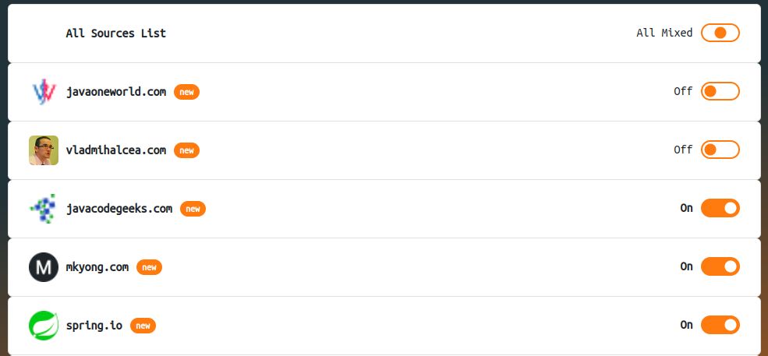
Task: Click the new badge next to javacodegeeks.com
Action: click(x=193, y=209)
